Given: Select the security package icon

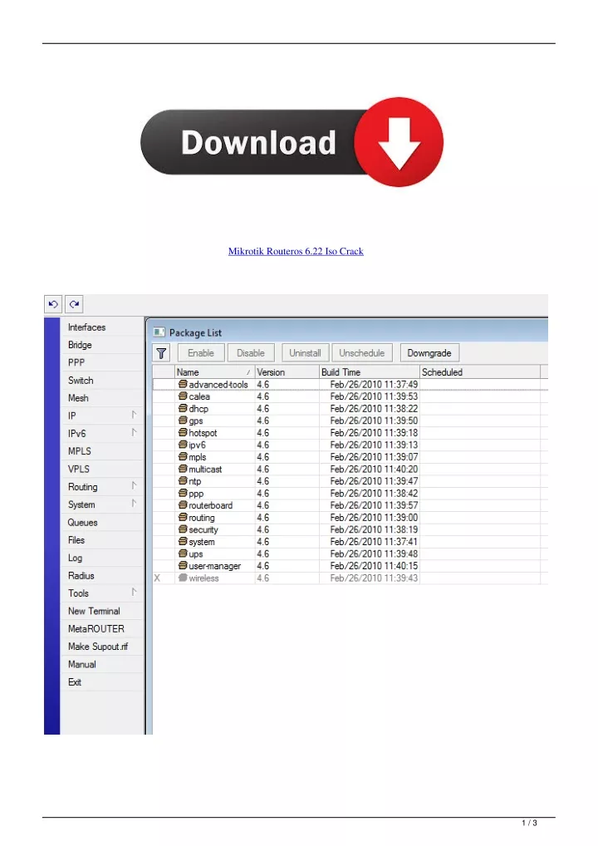Looking at the screenshot, I should click(183, 529).
